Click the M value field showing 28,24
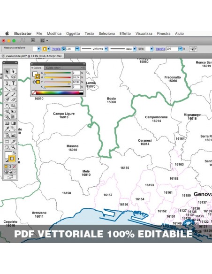Viewport: 212px width, 274px height. coord(76,77)
